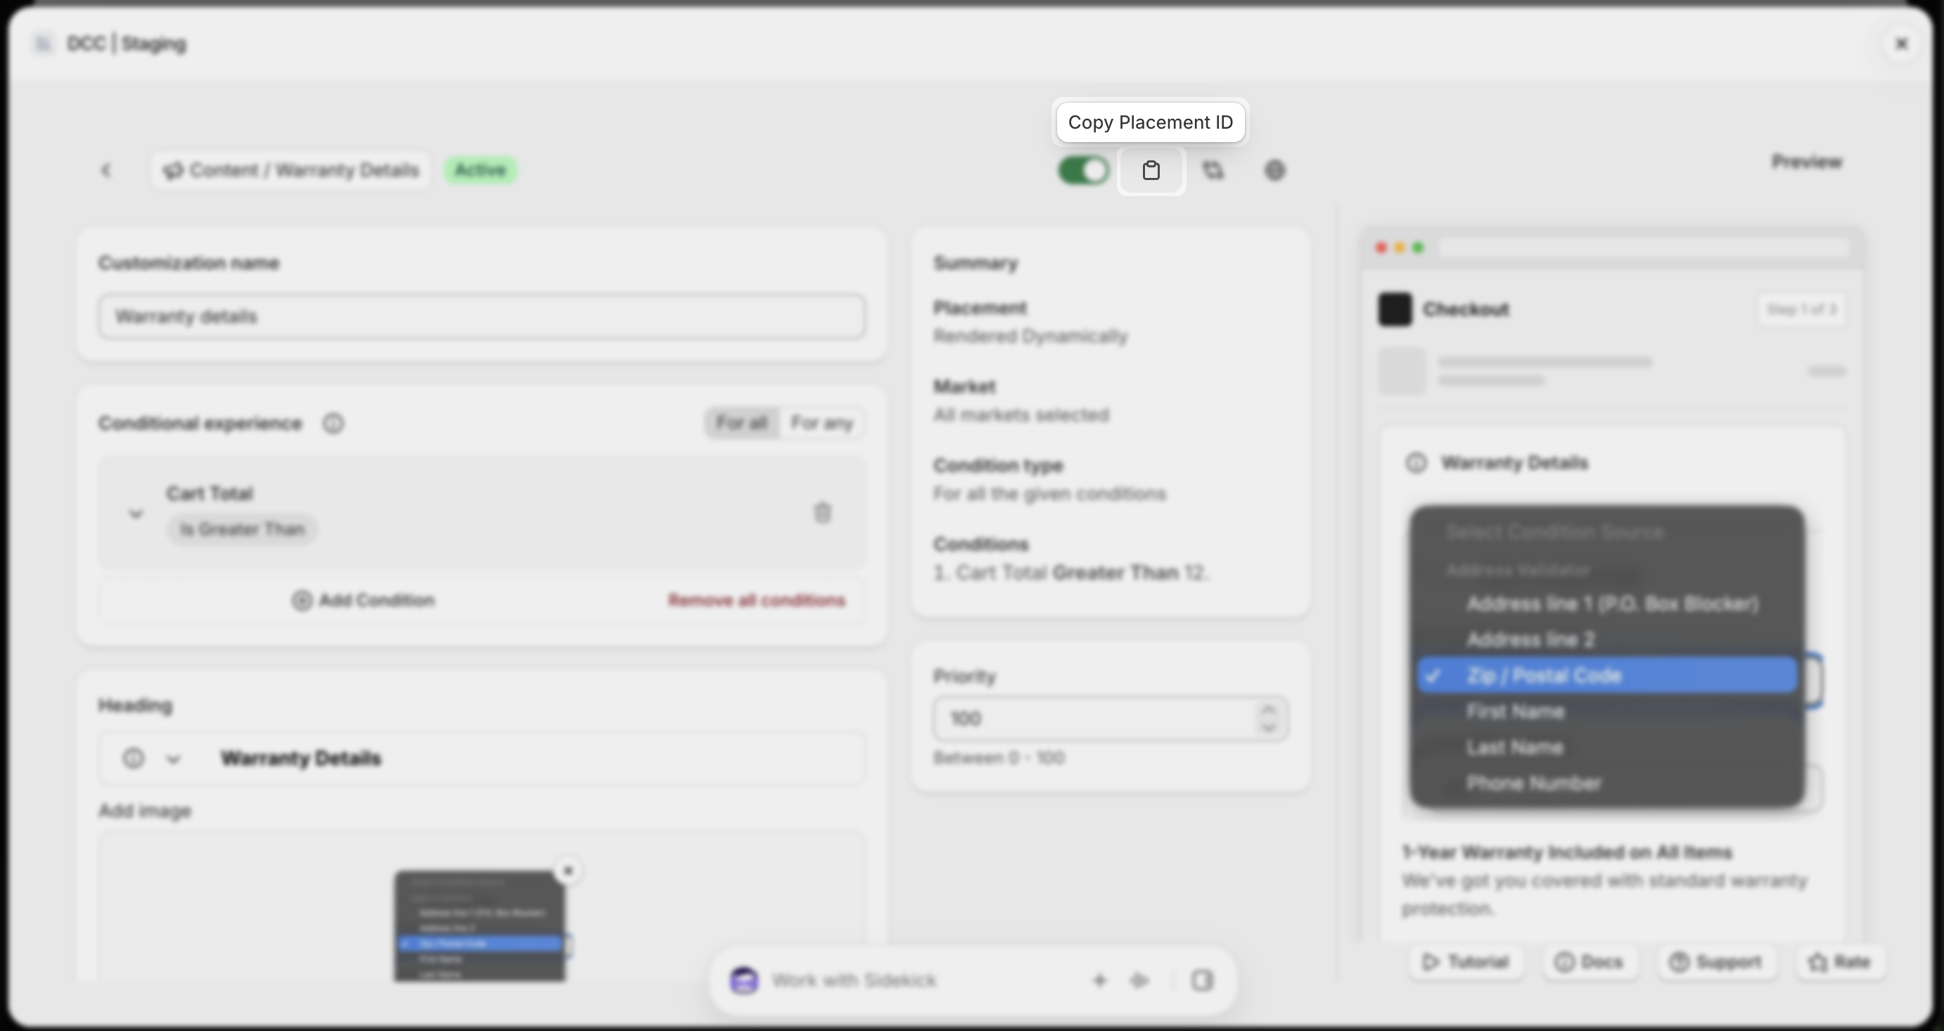Click the voice waveform icon in Sidekick bar
This screenshot has height=1031, width=1944.
[1139, 980]
